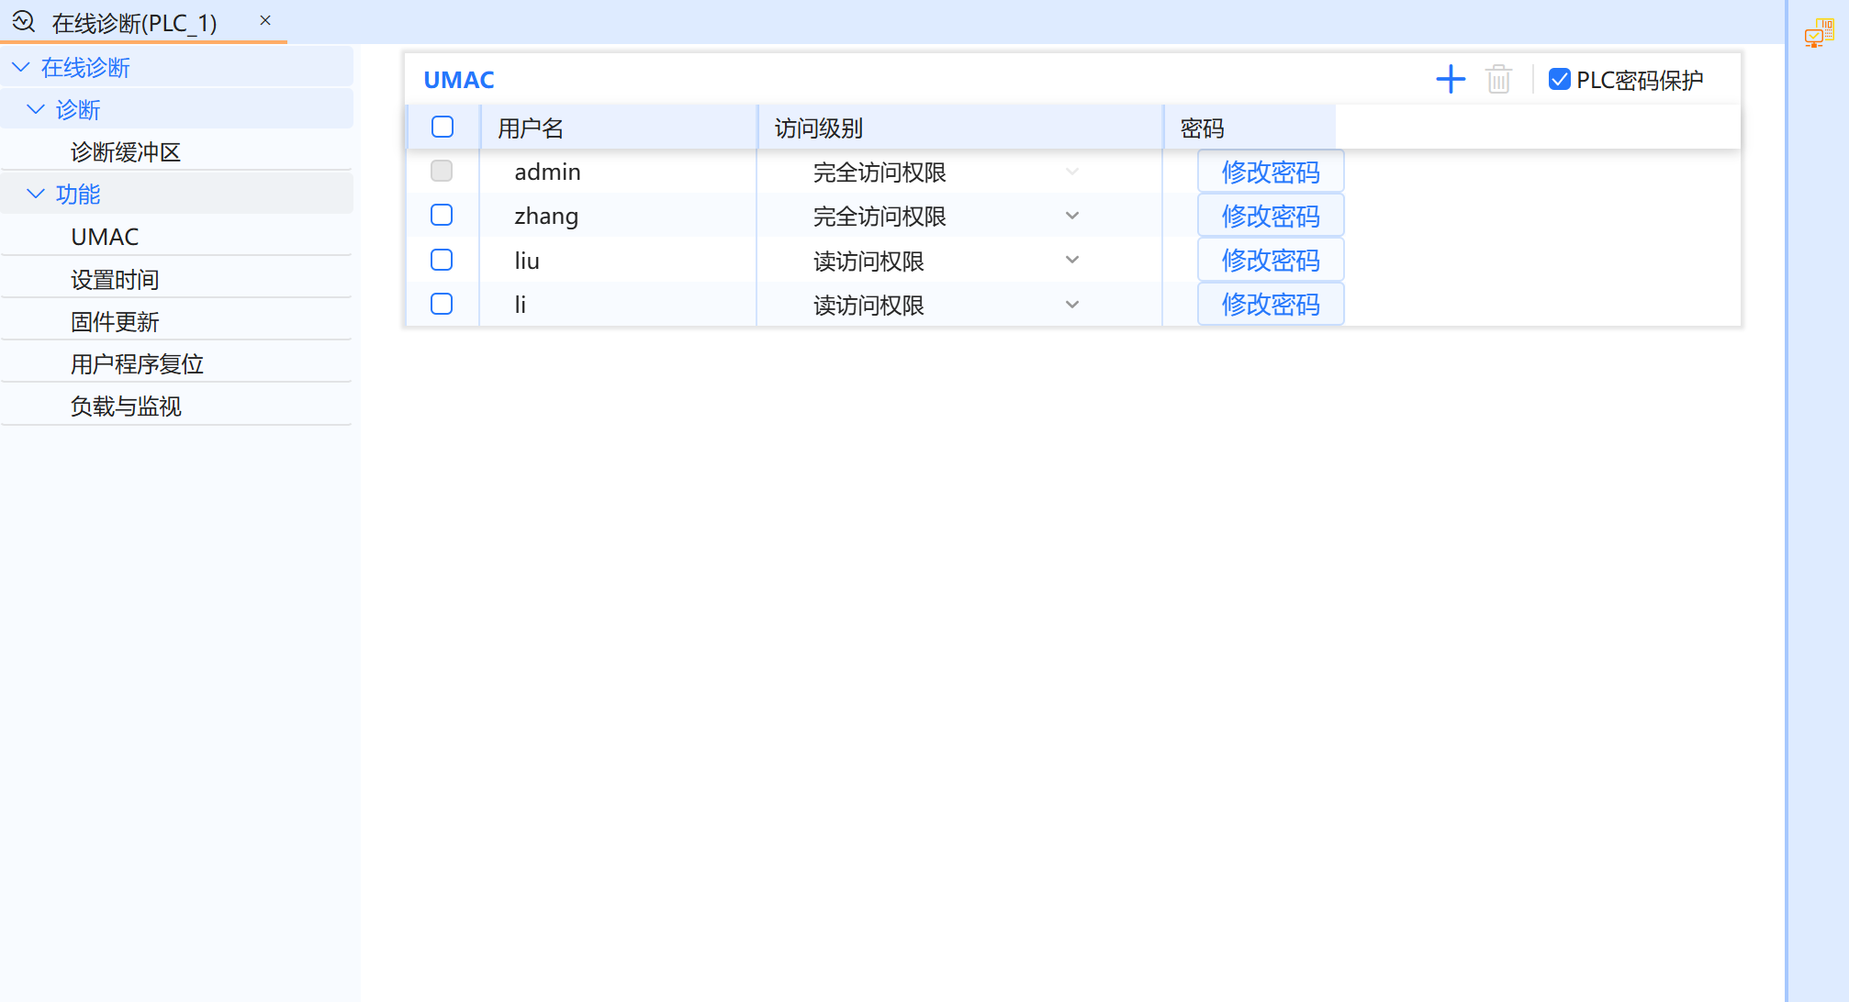Viewport: 1849px width, 1002px height.
Task: Expand access level dropdown for li
Action: 1071,305
